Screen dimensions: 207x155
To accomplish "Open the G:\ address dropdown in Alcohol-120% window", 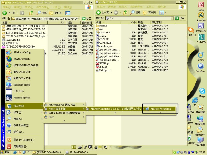I will pos(172,18).
